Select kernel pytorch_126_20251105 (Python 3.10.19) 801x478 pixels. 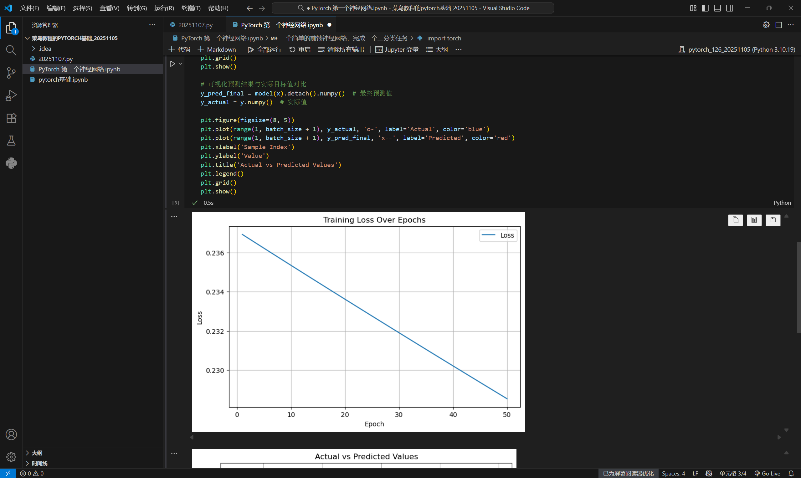coord(737,49)
